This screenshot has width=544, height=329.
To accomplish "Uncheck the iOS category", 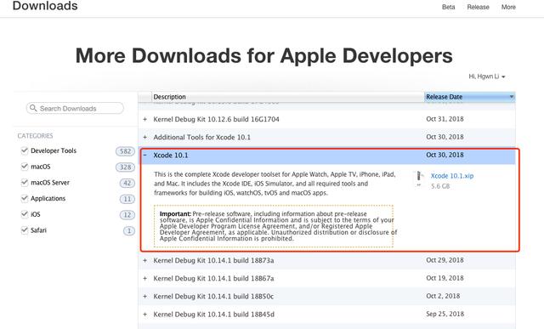I will 25,214.
